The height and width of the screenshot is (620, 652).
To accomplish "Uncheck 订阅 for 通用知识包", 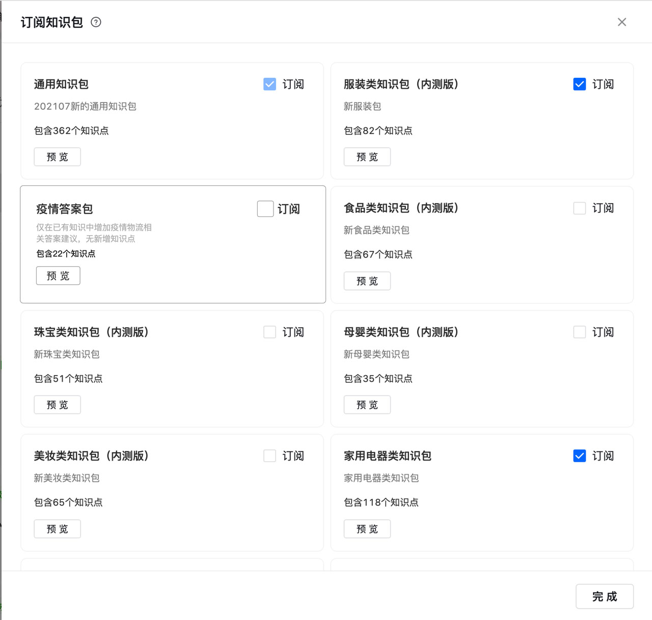I will point(269,84).
